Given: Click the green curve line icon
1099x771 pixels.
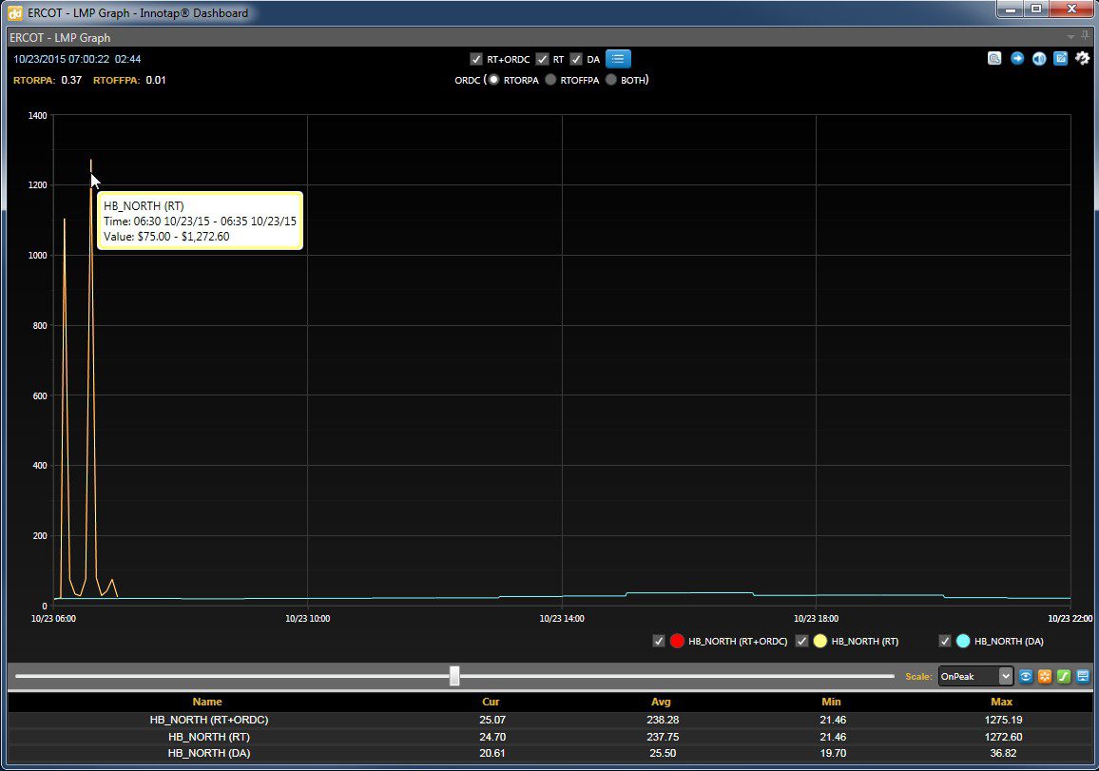Looking at the screenshot, I should coord(1063,676).
